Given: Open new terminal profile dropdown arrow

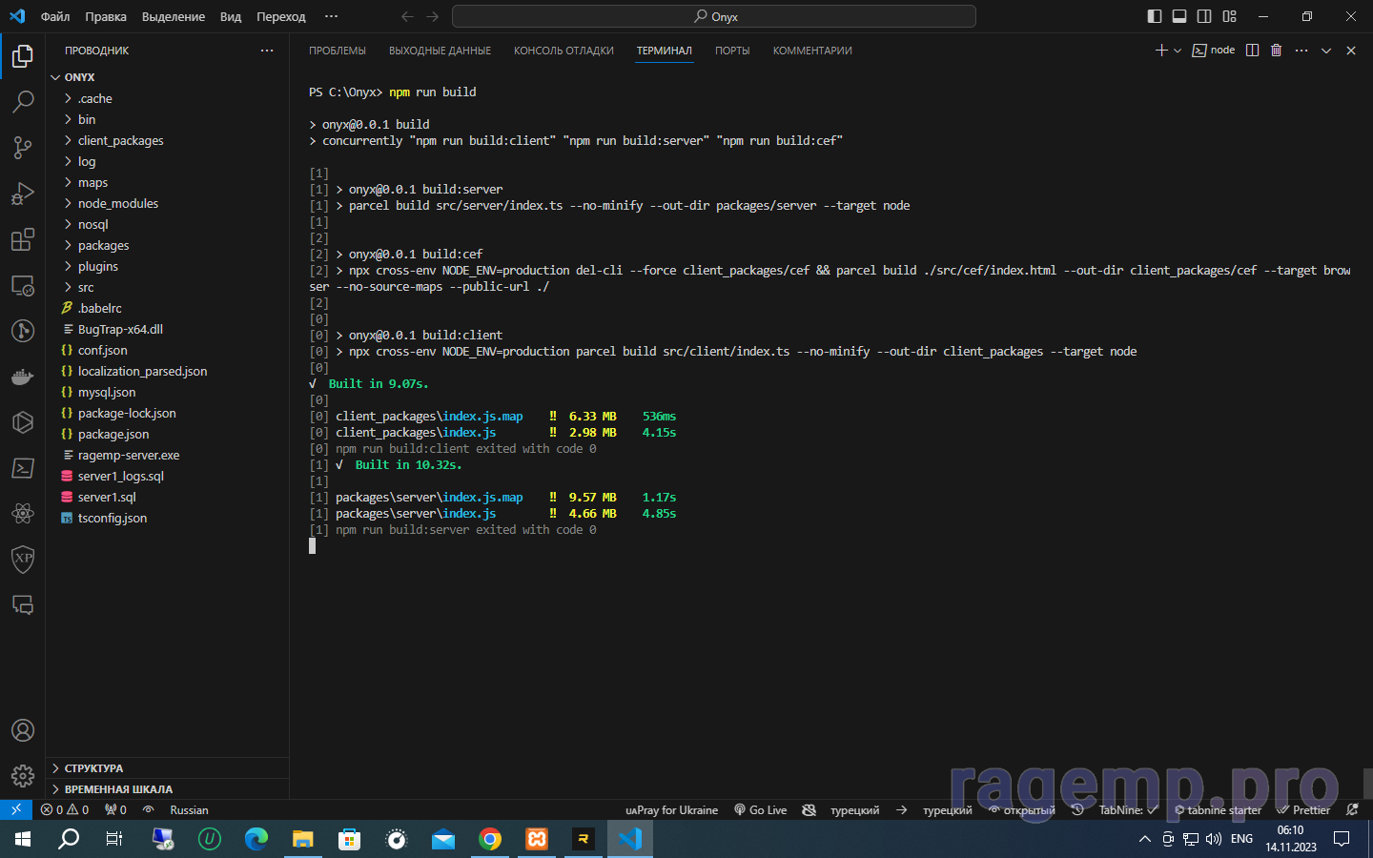Looking at the screenshot, I should pos(1178,51).
